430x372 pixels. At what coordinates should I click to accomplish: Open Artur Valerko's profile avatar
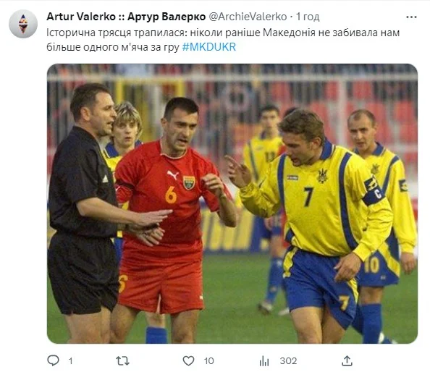point(23,24)
